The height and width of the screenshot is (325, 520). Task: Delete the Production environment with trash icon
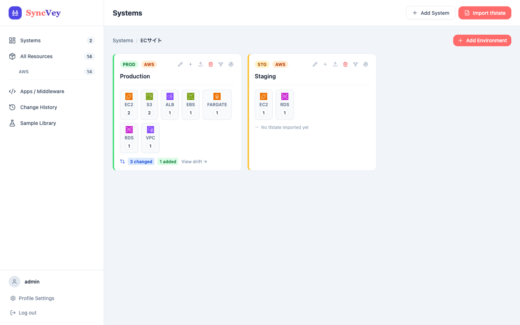211,64
